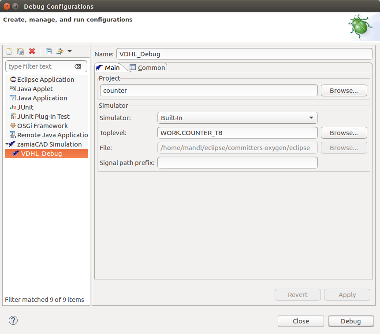The height and width of the screenshot is (334, 380).
Task: Click the Filter launch configurations icon
Action: coord(60,51)
